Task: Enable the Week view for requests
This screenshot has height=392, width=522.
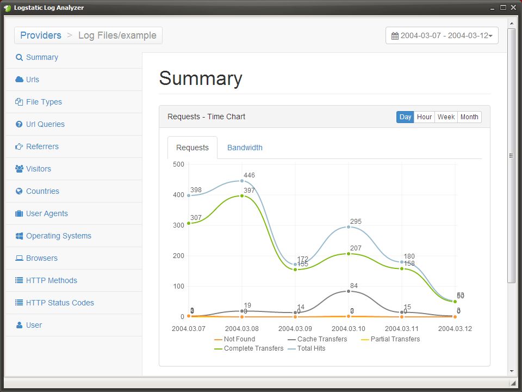Action: (446, 117)
